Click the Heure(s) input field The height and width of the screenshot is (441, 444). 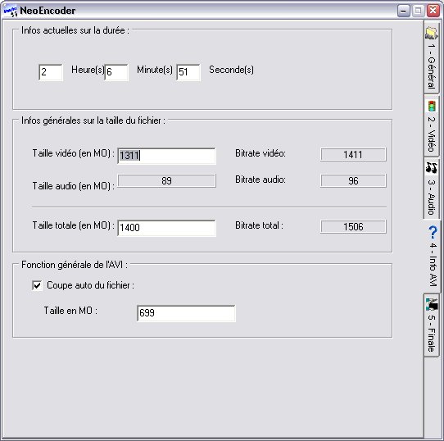(51, 72)
